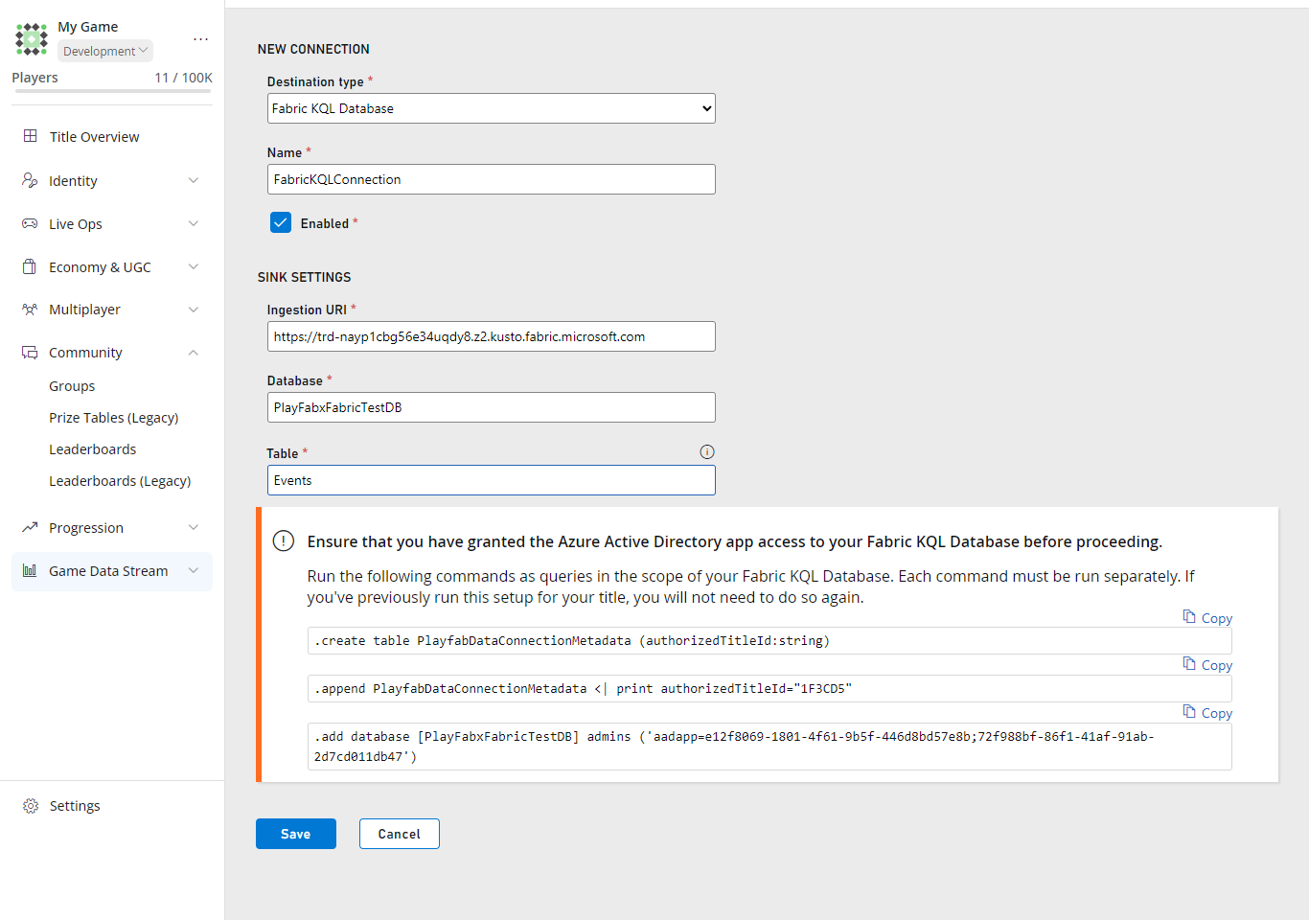
Task: Open Leaderboards (Legacy) page
Action: 120,481
